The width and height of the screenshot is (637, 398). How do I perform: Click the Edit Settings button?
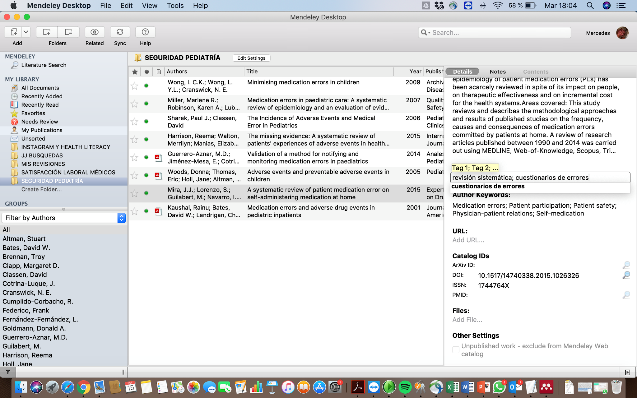coord(251,58)
